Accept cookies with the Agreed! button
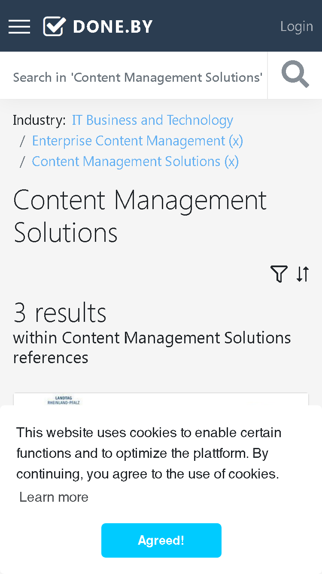Screen dimensions: 322x574 click(x=161, y=540)
